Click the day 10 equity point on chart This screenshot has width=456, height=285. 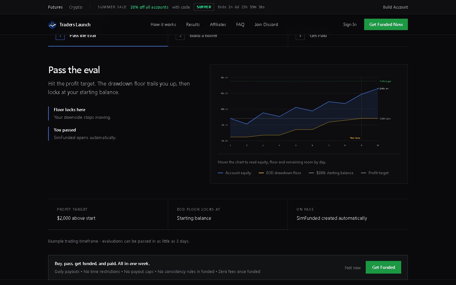pyautogui.click(x=378, y=89)
